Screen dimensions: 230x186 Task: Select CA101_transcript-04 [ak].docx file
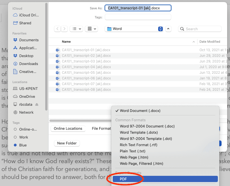[x=138, y=67]
